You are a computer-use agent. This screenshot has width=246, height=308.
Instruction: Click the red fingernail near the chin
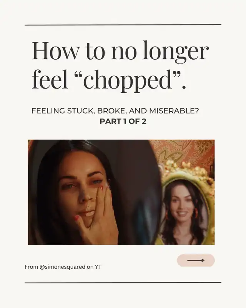pos(77,218)
